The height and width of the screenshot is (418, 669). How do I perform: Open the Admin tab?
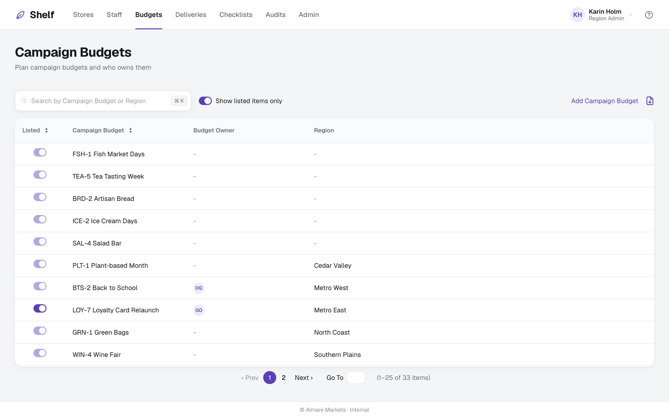309,15
